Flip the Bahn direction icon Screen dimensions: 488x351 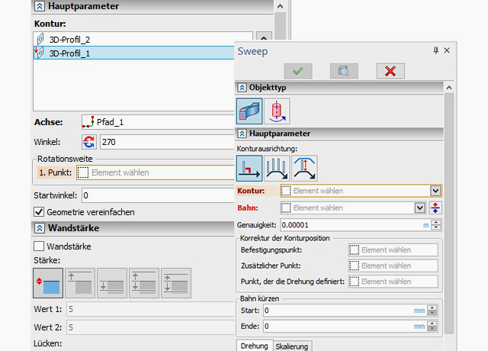(x=435, y=208)
